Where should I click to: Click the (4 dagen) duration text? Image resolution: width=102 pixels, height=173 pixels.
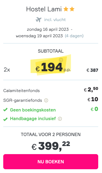[x=74, y=36]
